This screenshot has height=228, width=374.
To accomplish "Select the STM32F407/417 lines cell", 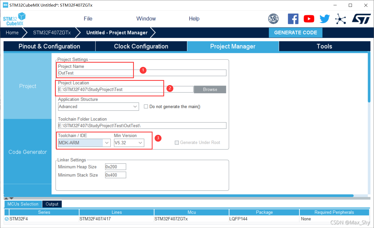I will click(x=117, y=219).
